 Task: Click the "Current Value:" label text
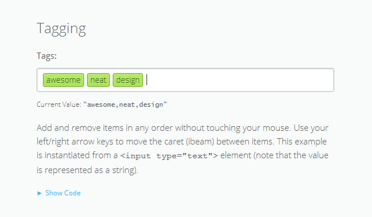coord(59,105)
